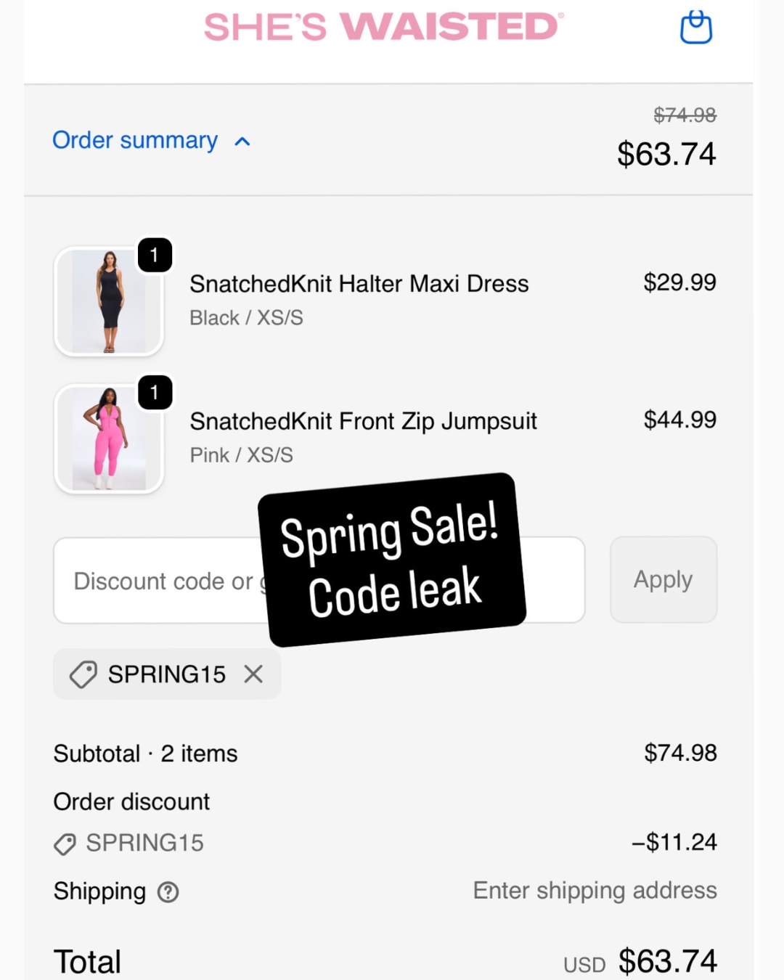Click the quantity badge on Maxi Dress
Image resolution: width=784 pixels, height=980 pixels.
[x=155, y=255]
